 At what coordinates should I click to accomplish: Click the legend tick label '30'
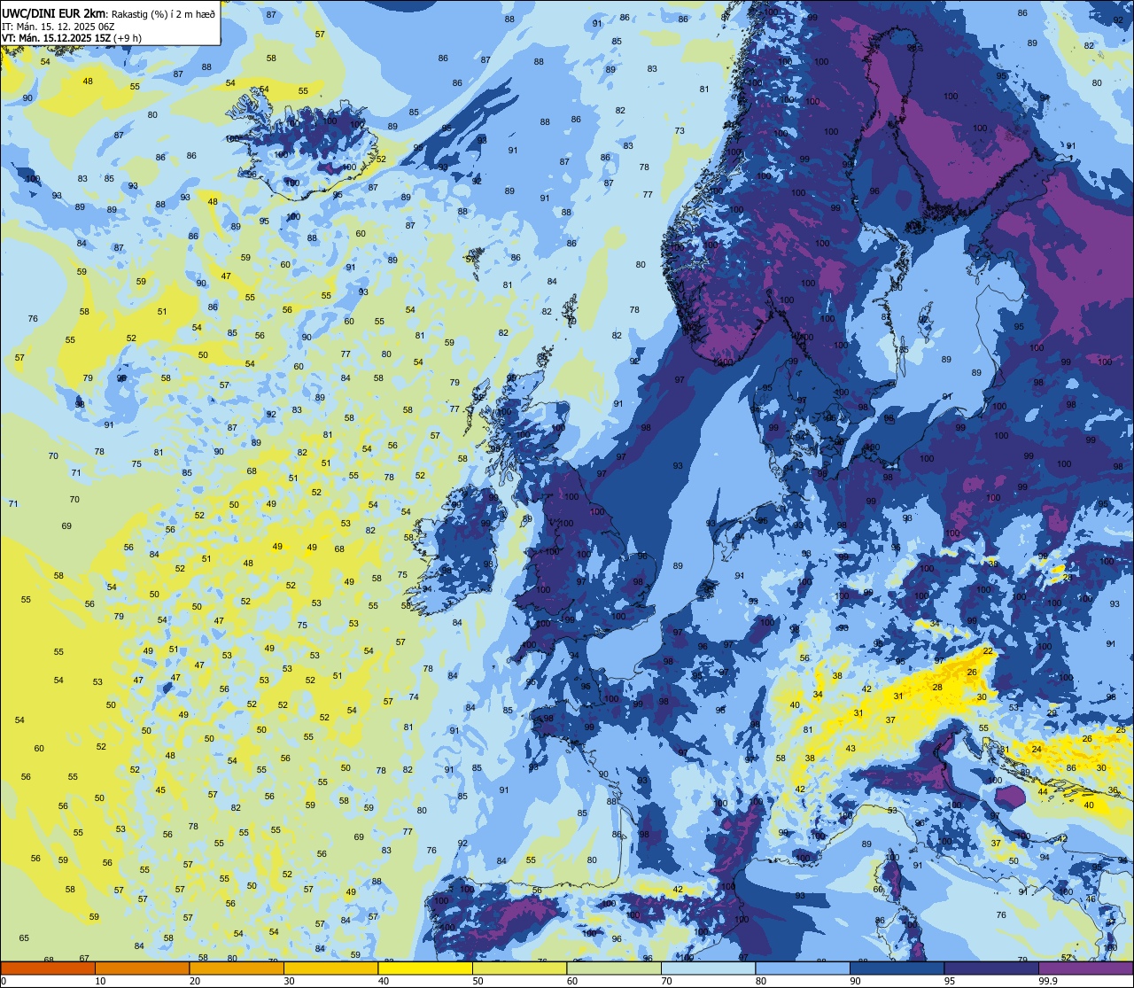pos(289,981)
